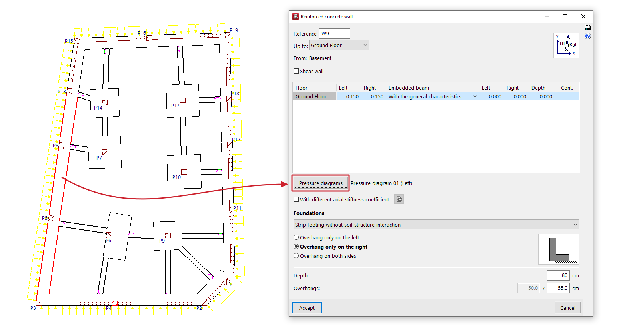This screenshot has height=331, width=623.
Task: Click the Pressure diagrams button
Action: click(321, 183)
